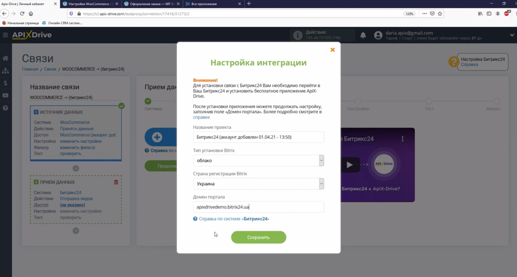The height and width of the screenshot is (277, 517).
Task: Close the Apix-Drive Личный кабинет browser tab
Action: tap(55, 4)
